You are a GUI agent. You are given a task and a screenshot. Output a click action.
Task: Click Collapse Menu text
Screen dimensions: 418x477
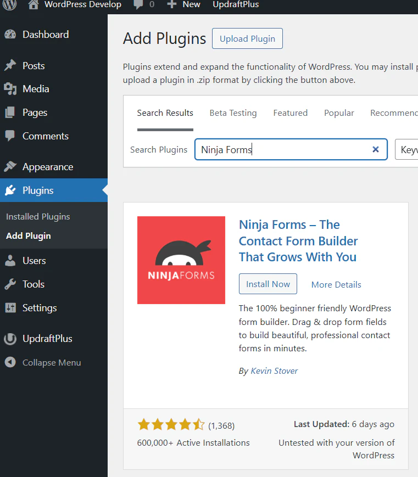(52, 363)
